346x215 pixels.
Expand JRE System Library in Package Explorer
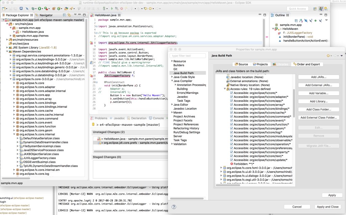click(7, 47)
